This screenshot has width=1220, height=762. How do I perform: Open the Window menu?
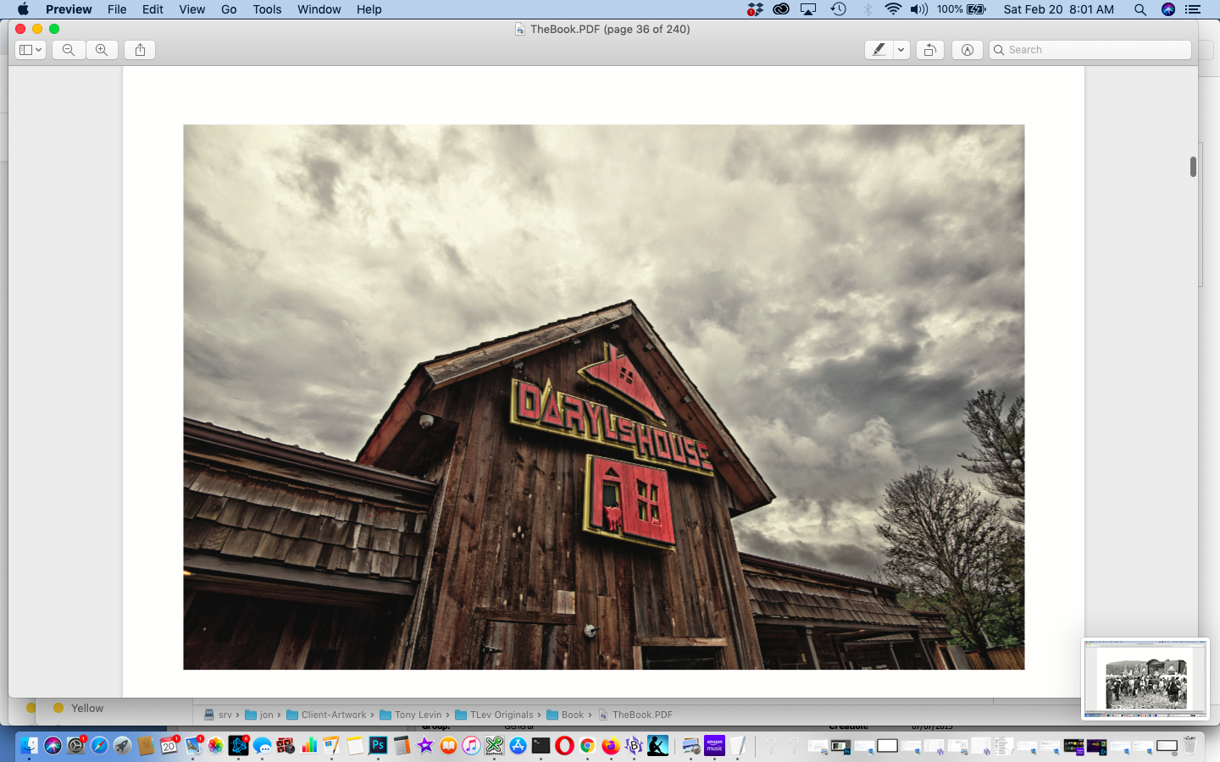pyautogui.click(x=319, y=9)
